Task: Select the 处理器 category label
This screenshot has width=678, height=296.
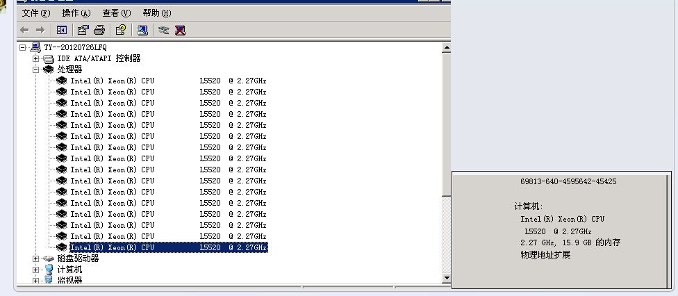Action: coord(69,69)
